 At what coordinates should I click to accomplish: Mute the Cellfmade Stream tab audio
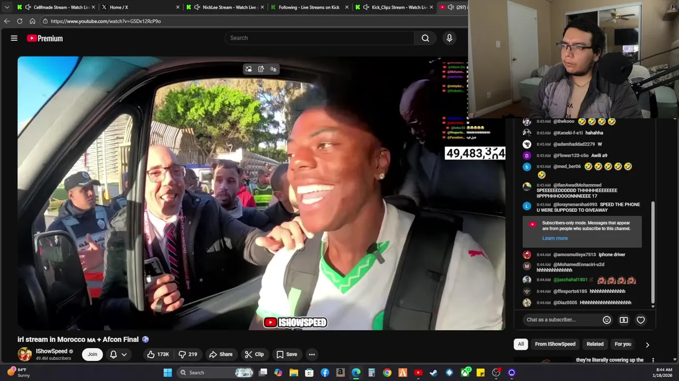pyautogui.click(x=27, y=7)
